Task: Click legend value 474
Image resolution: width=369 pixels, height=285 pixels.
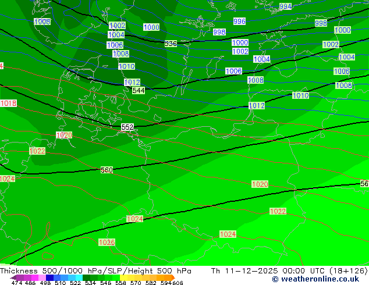Action: [17, 283]
